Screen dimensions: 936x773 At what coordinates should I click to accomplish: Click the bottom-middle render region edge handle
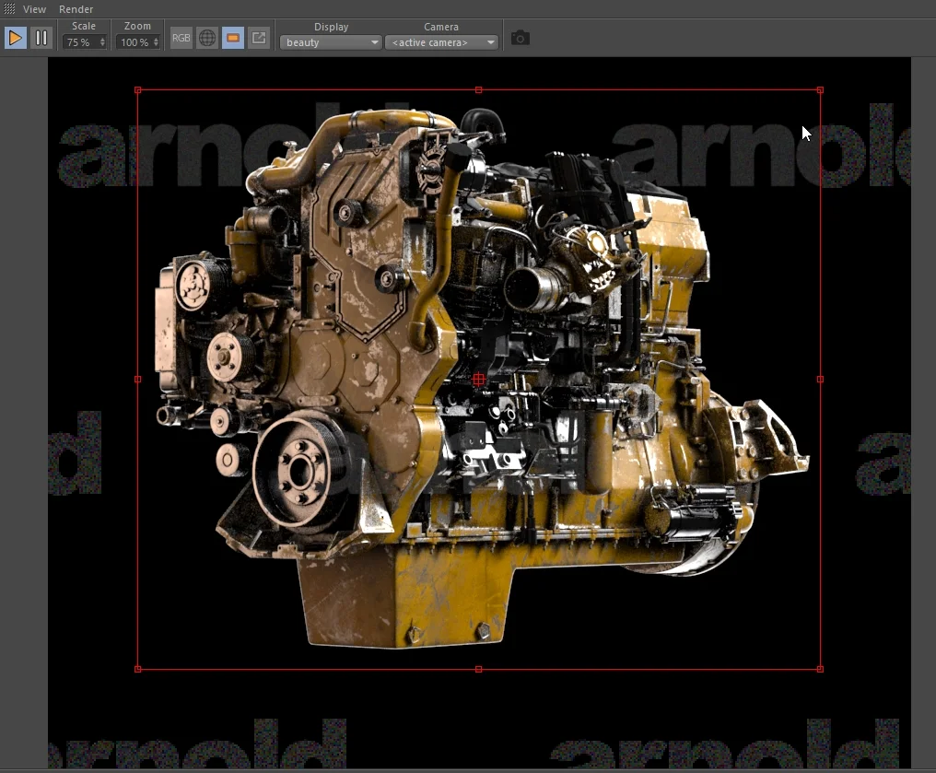coord(479,669)
